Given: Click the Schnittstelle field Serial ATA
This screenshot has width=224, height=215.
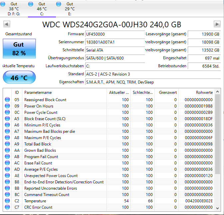Looking at the screenshot, I should click(115, 50).
